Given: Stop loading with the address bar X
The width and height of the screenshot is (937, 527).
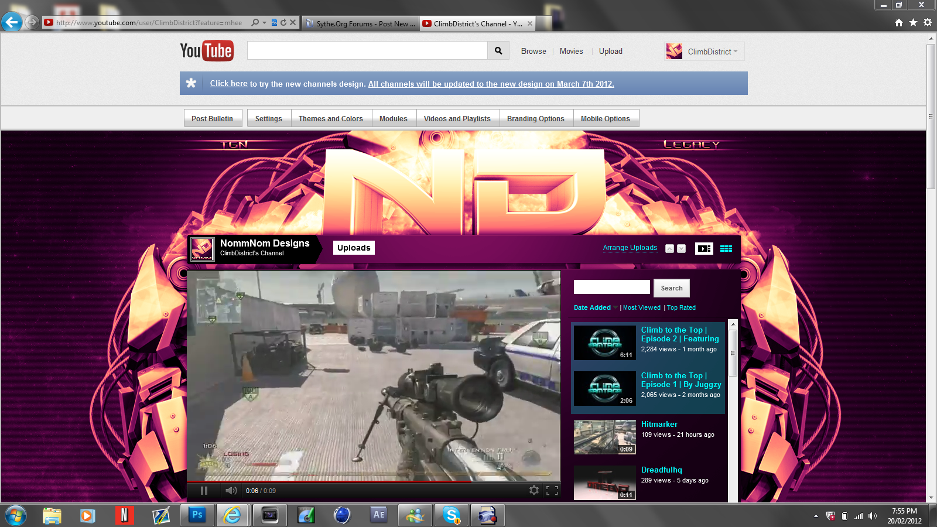Looking at the screenshot, I should click(x=293, y=22).
